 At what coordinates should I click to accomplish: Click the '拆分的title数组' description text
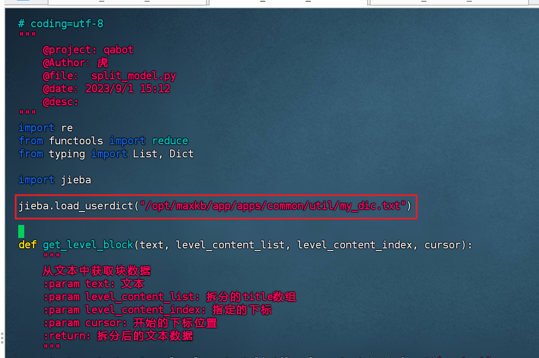pos(251,297)
